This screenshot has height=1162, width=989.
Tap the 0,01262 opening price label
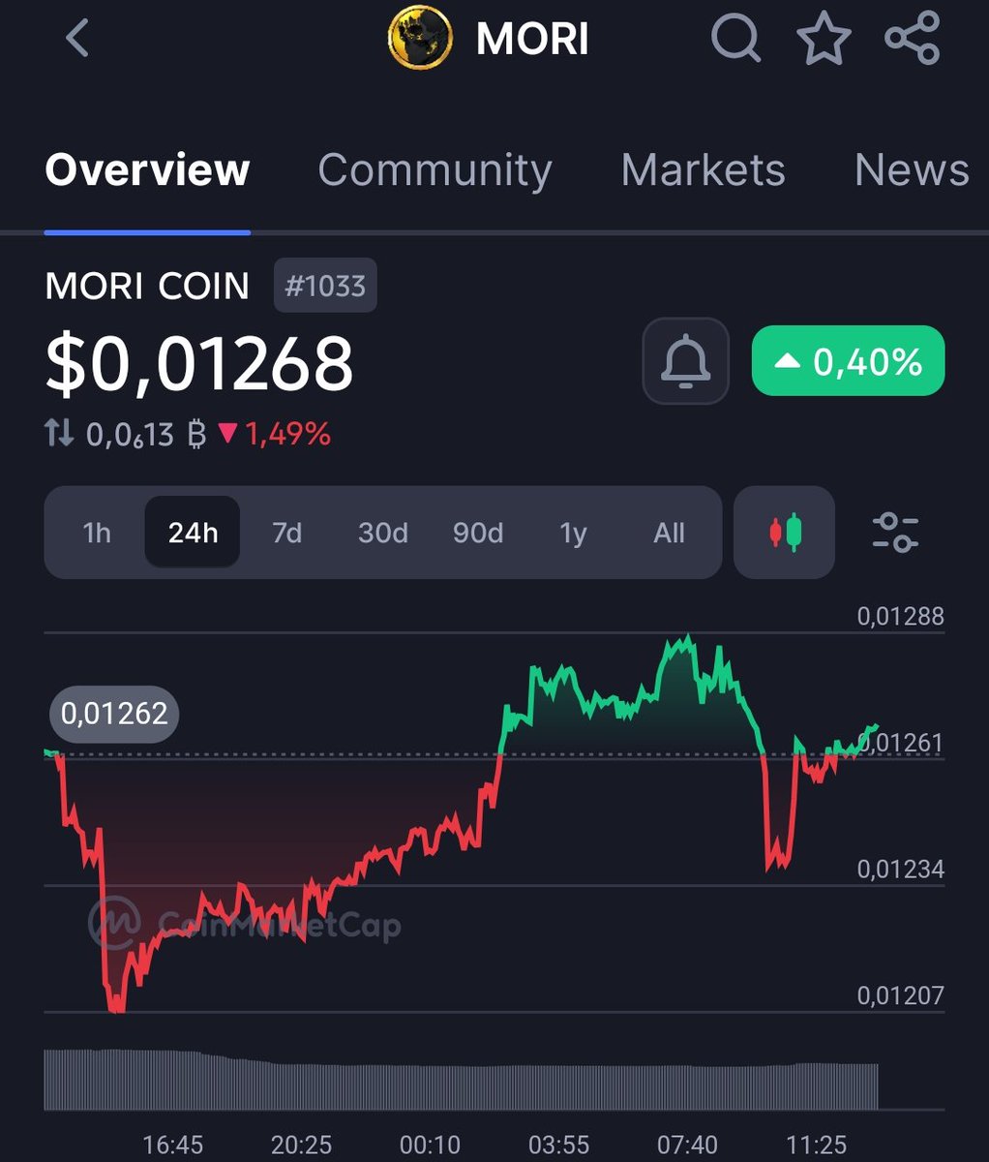pos(114,715)
